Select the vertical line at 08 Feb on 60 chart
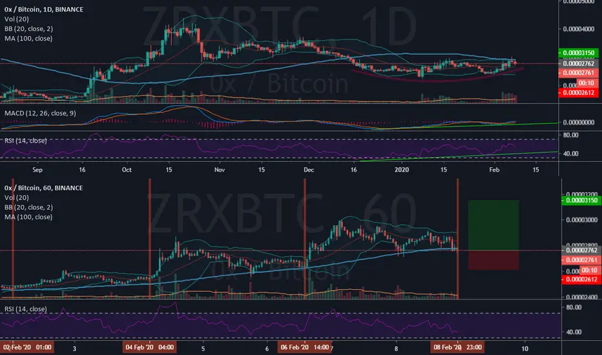Screen dimensions: 602x355 click(x=458, y=238)
